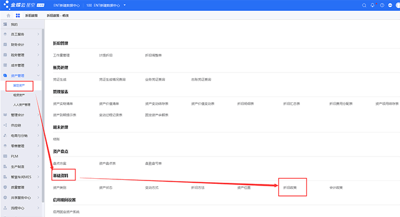Click the help question-mark icon

382,5
